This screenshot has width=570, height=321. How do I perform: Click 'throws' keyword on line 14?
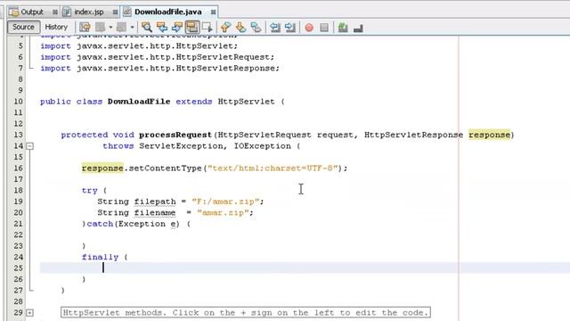coord(118,146)
